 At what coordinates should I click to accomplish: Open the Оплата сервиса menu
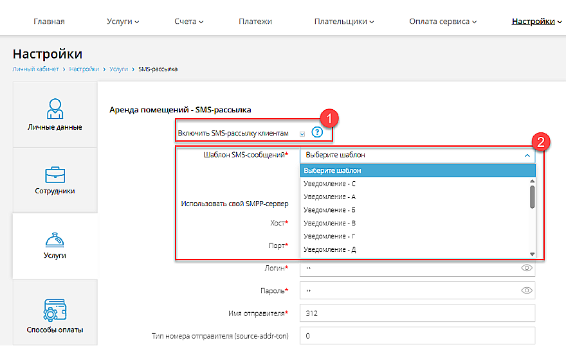[443, 21]
